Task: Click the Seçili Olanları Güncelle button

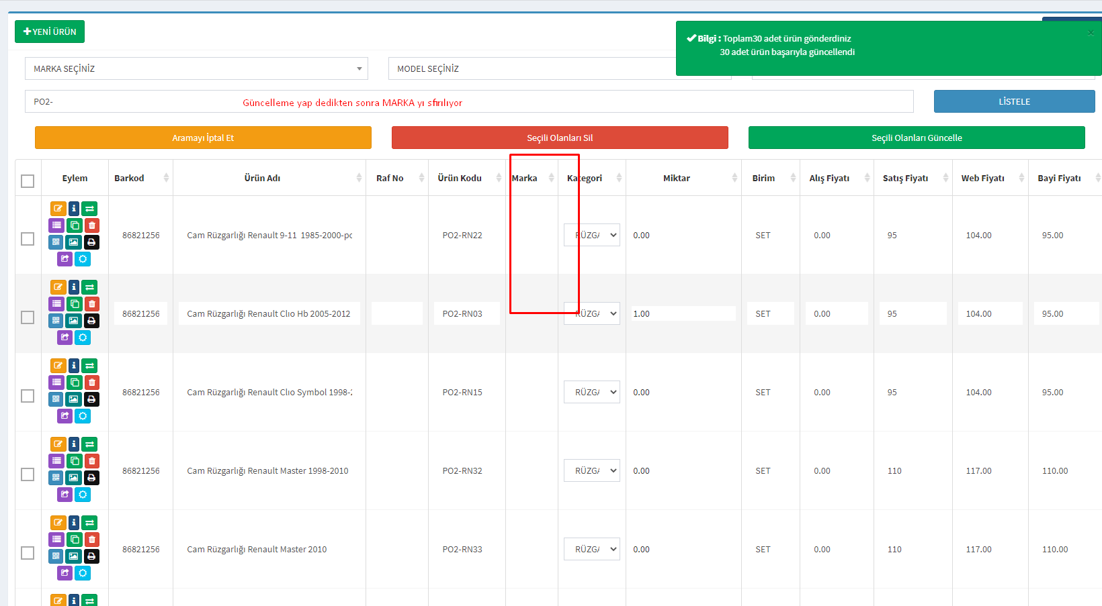Action: (917, 138)
